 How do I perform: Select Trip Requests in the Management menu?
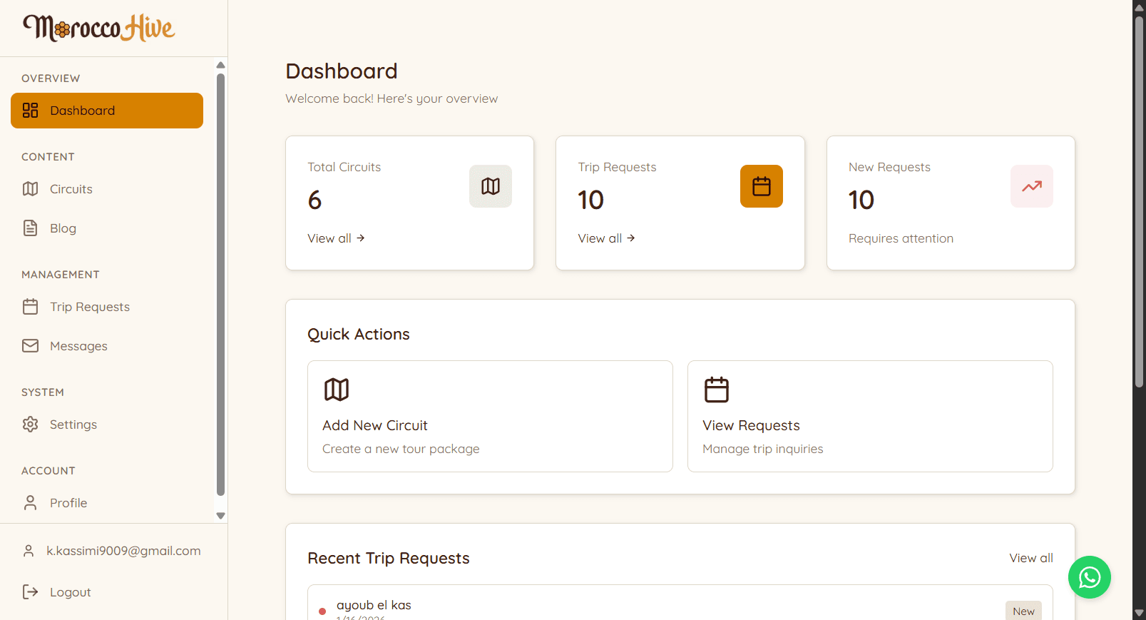click(89, 307)
